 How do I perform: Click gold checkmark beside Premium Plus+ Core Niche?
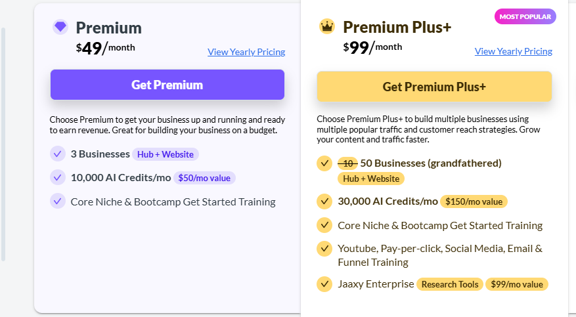coord(324,225)
